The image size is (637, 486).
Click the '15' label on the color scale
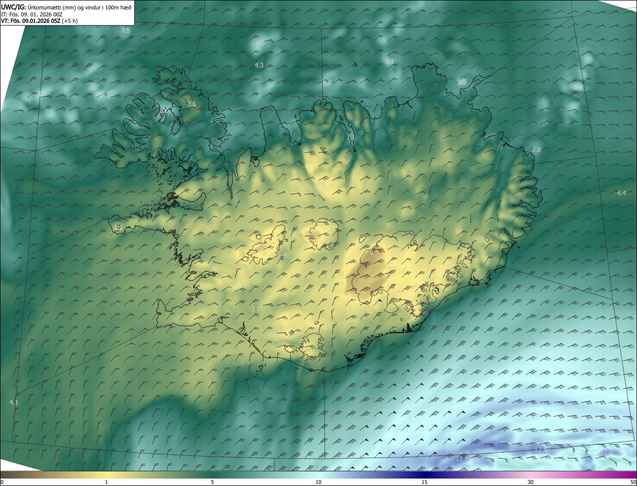(425, 483)
